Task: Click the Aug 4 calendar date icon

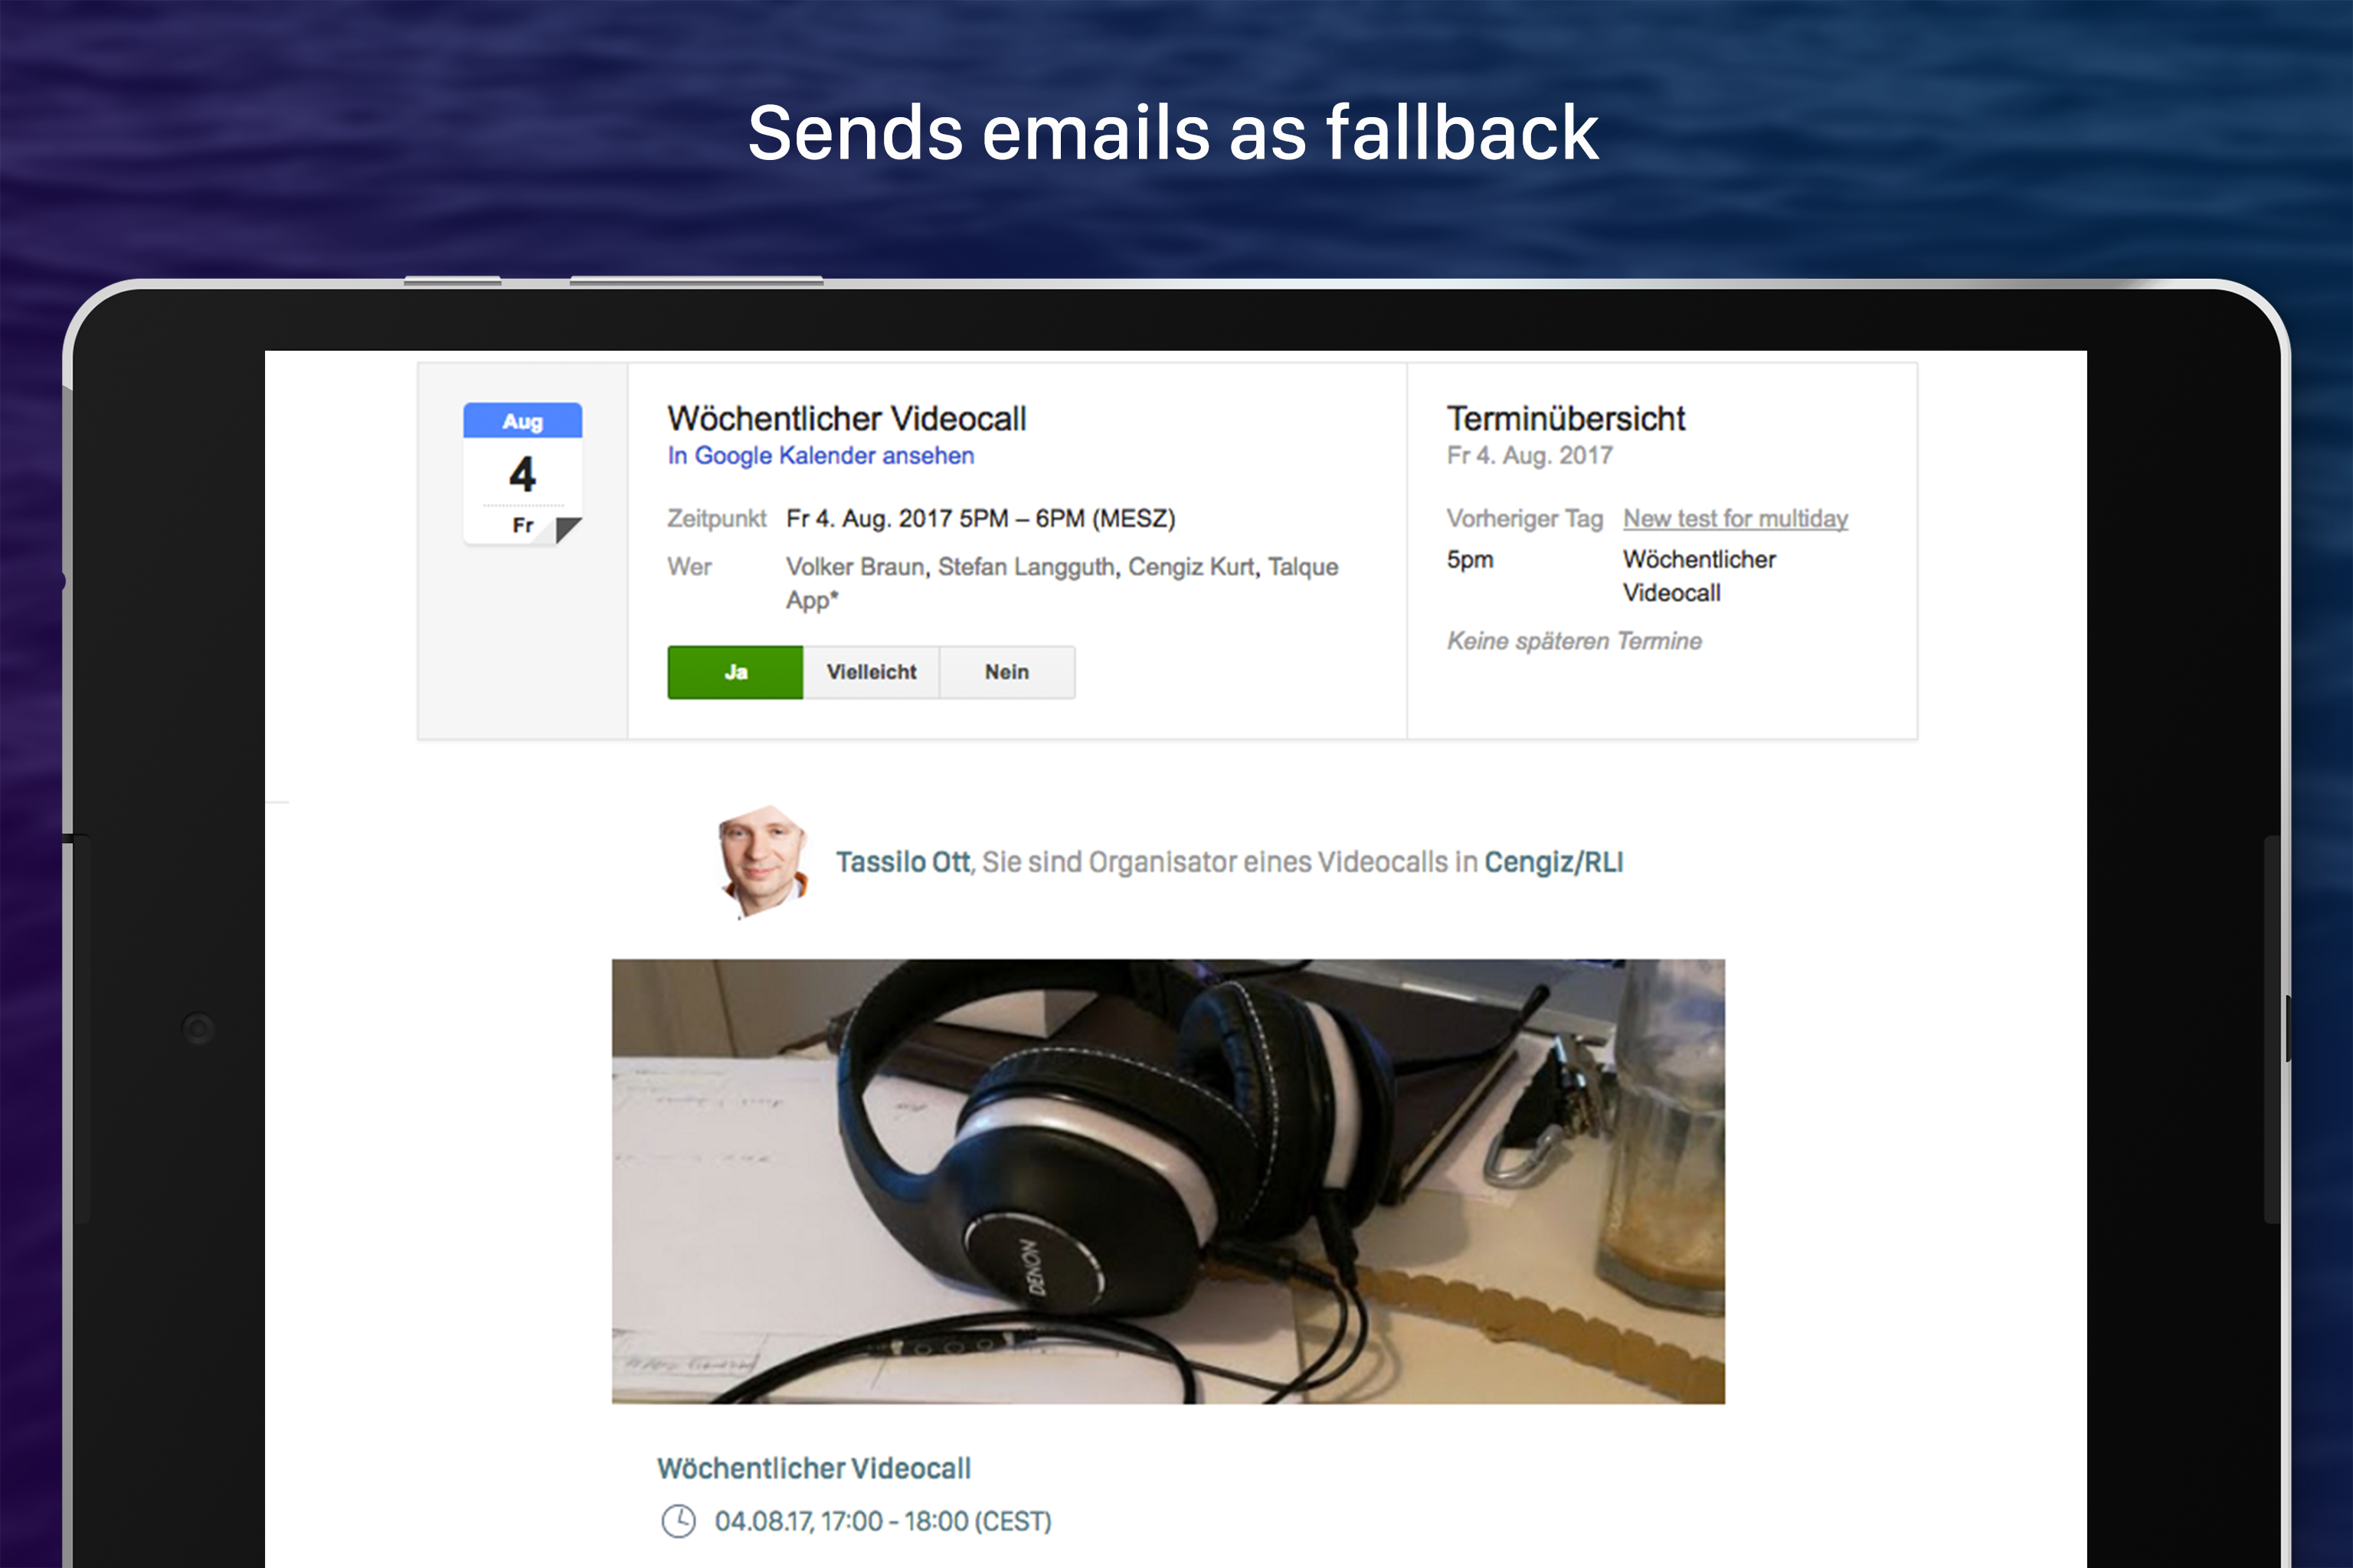Action: pyautogui.click(x=522, y=473)
